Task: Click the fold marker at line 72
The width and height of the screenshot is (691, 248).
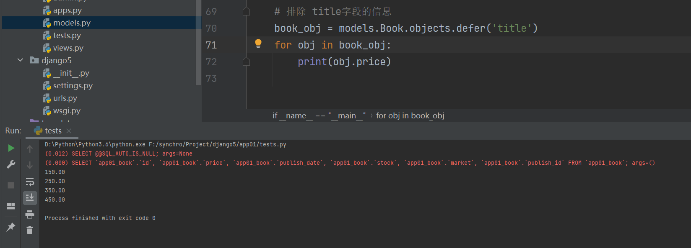Action: 247,62
